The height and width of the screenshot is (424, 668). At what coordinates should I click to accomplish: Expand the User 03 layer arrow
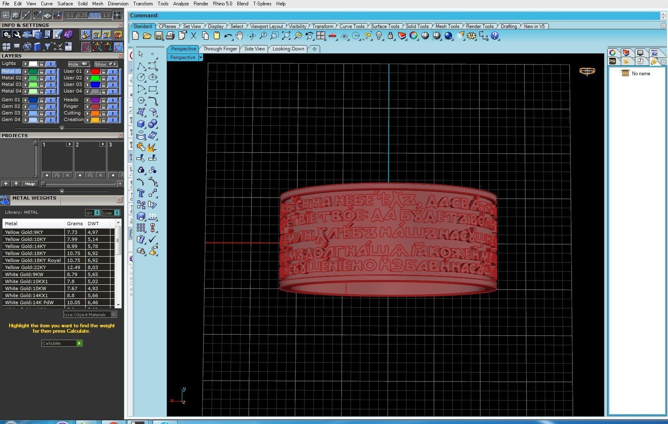87,85
